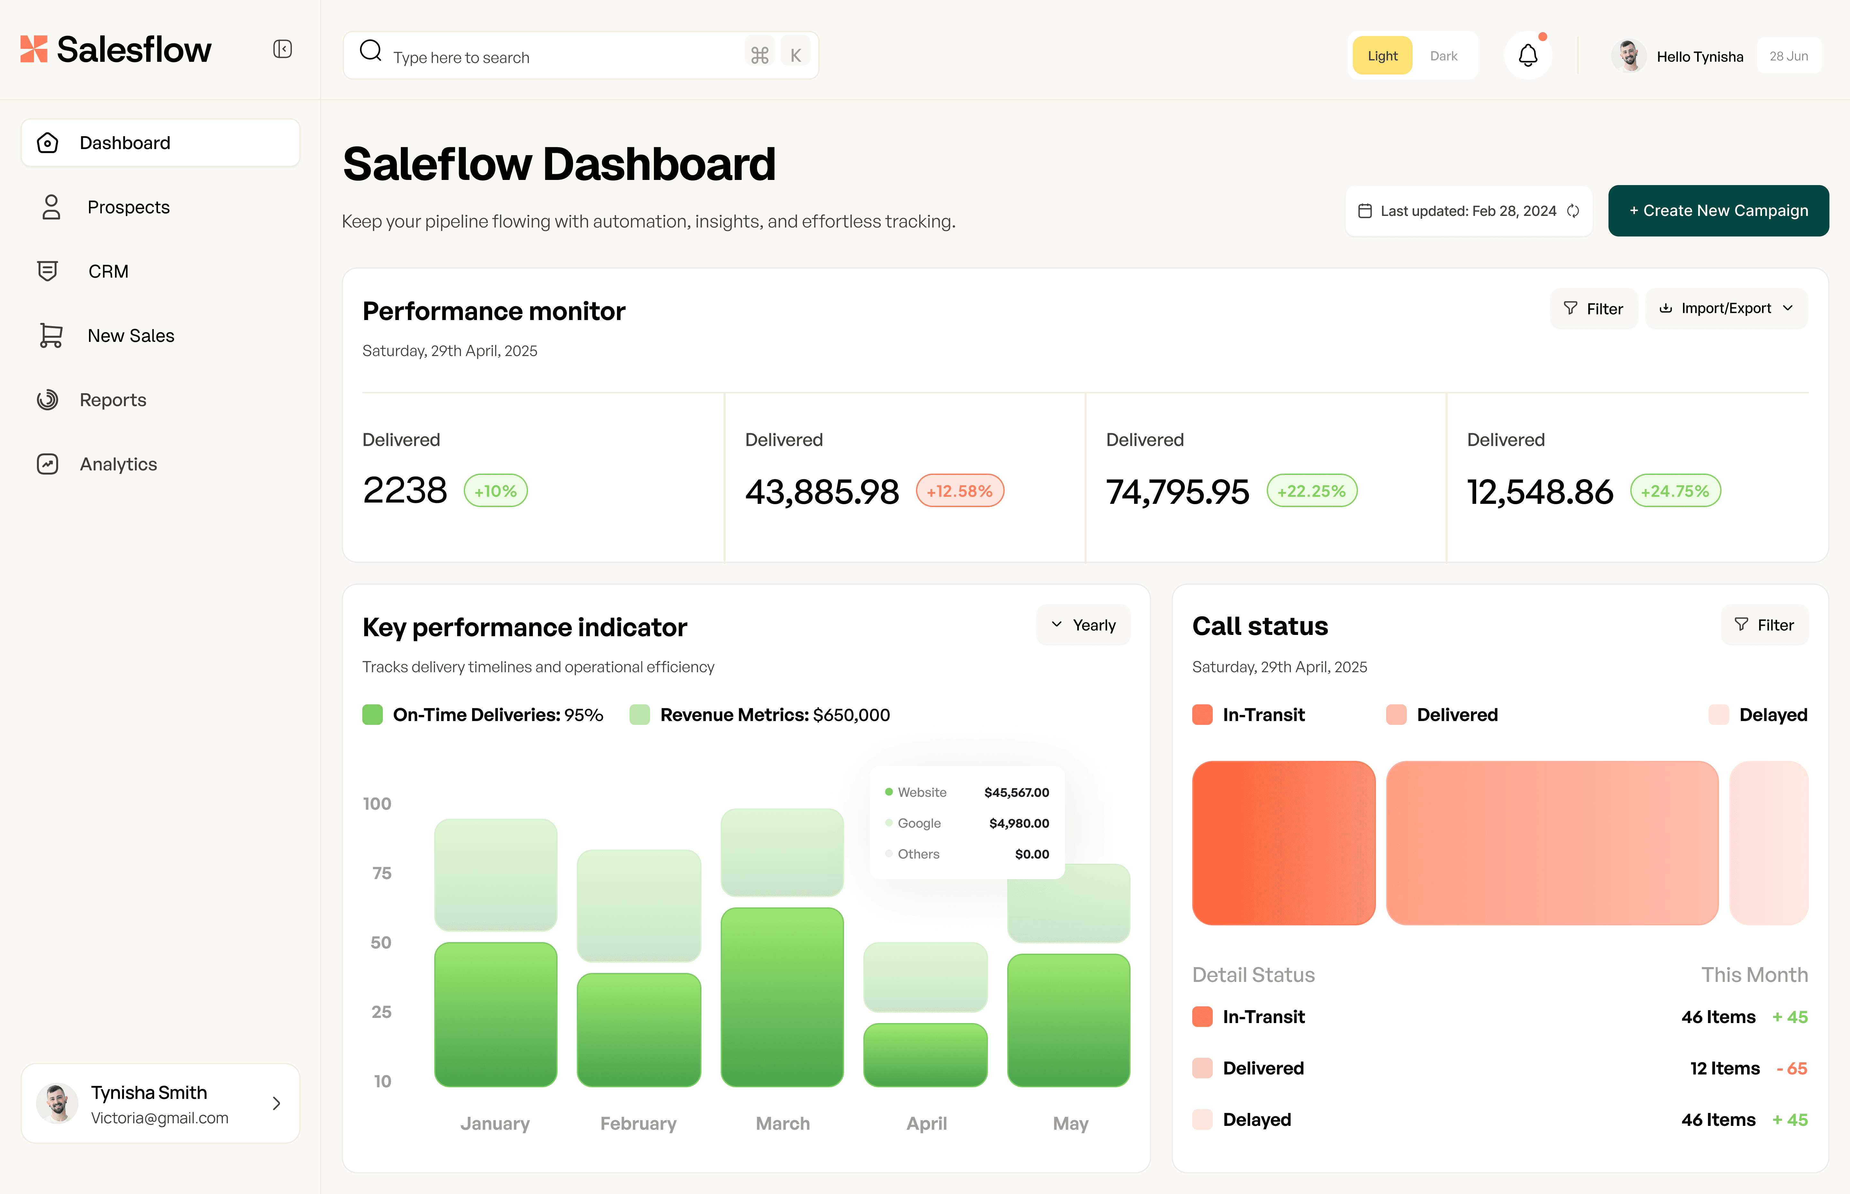The image size is (1850, 1194).
Task: Click the In-Transit orange status block
Action: coord(1283,843)
